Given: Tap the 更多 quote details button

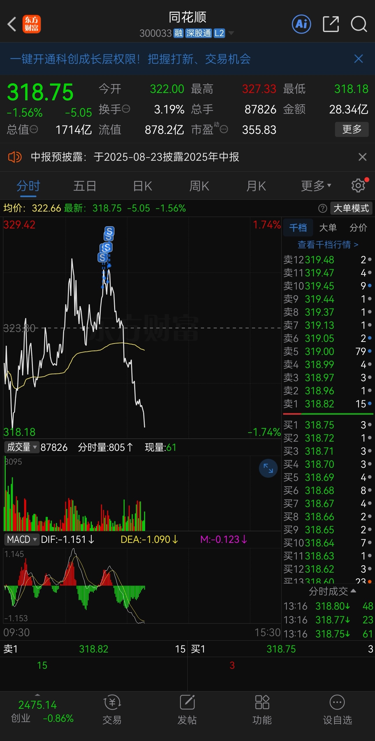Looking at the screenshot, I should point(352,129).
